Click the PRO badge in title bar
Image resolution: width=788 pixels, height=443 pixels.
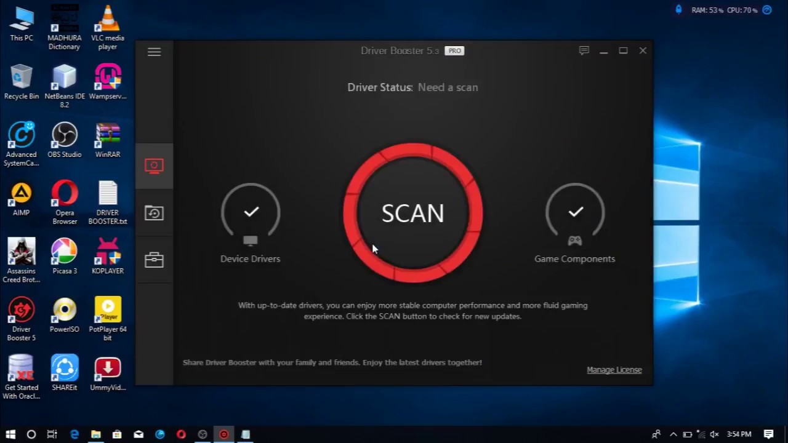[454, 51]
